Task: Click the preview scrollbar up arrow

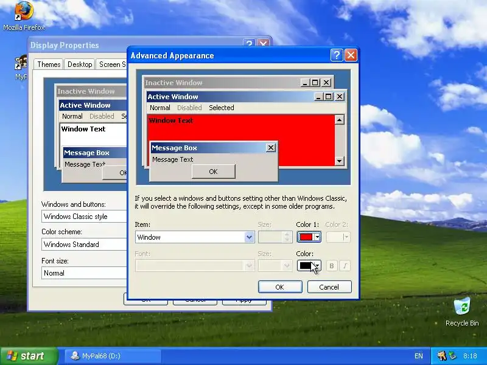Action: pos(340,120)
